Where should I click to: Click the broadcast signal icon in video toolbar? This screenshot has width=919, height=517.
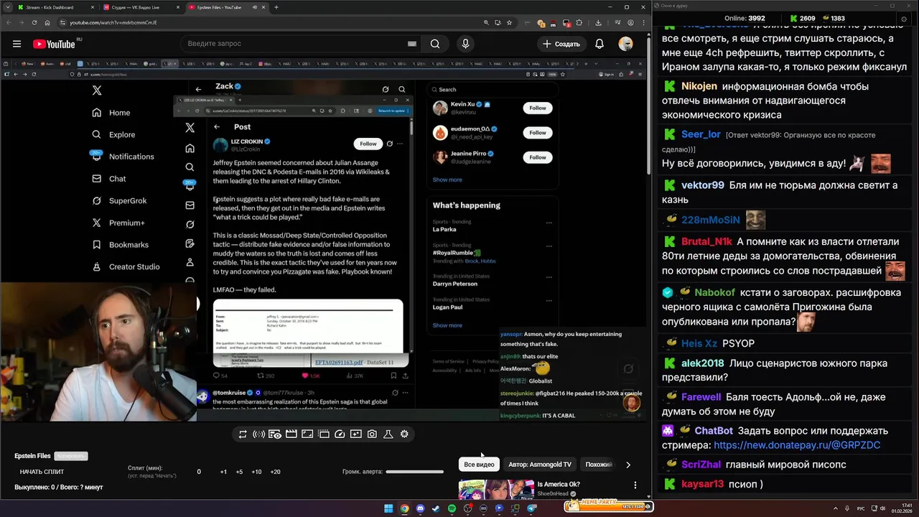pos(258,434)
